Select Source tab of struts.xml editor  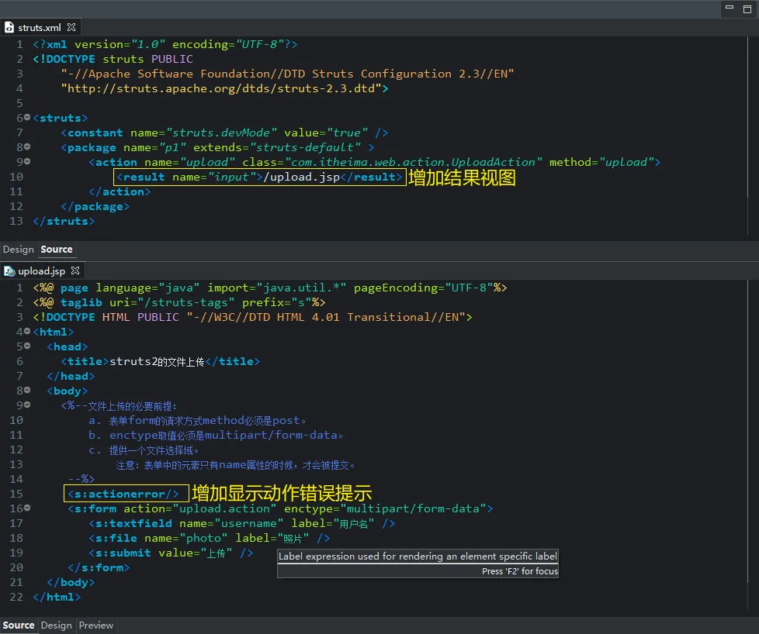pyautogui.click(x=57, y=250)
